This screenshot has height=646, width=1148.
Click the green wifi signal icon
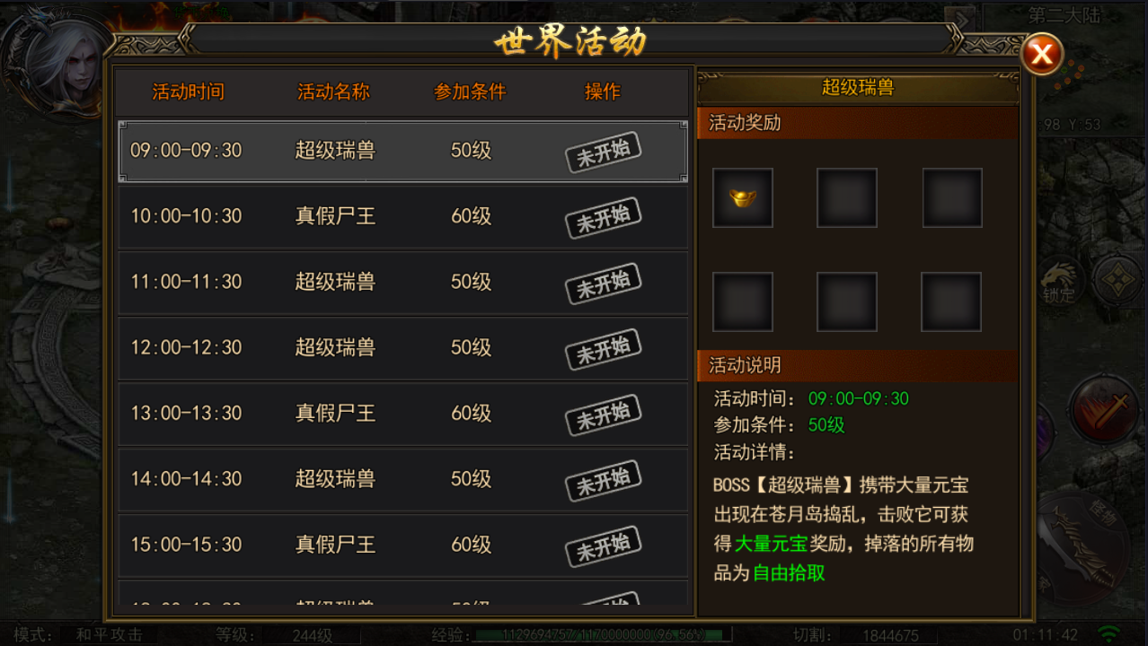point(1110,634)
